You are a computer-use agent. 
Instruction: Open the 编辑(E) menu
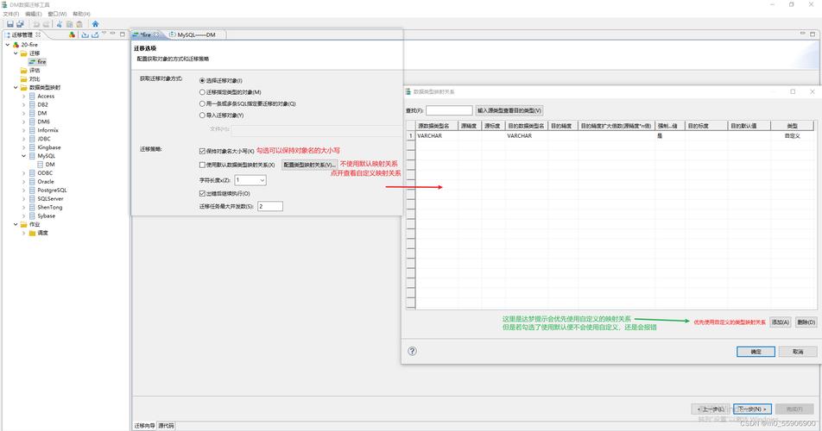click(33, 14)
